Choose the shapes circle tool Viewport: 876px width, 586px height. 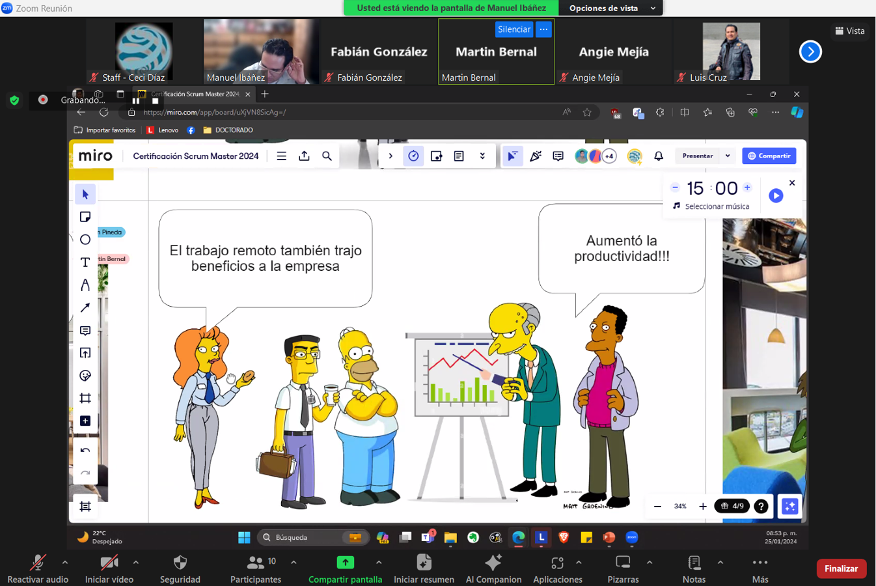click(x=85, y=240)
